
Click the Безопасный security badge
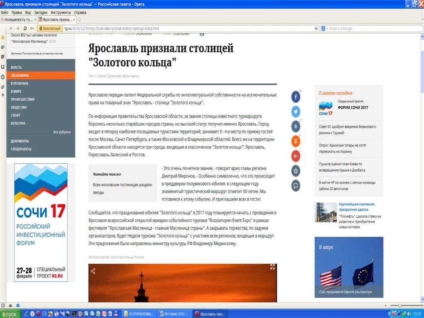pyautogui.click(x=50, y=29)
